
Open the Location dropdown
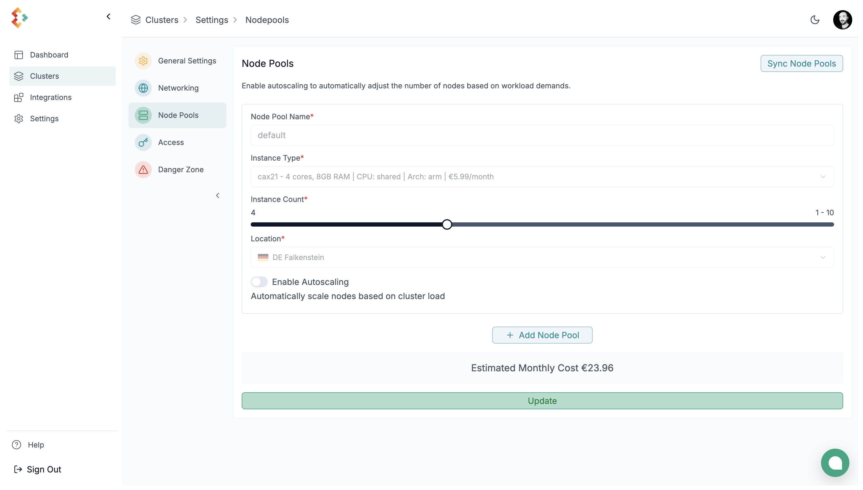point(542,257)
